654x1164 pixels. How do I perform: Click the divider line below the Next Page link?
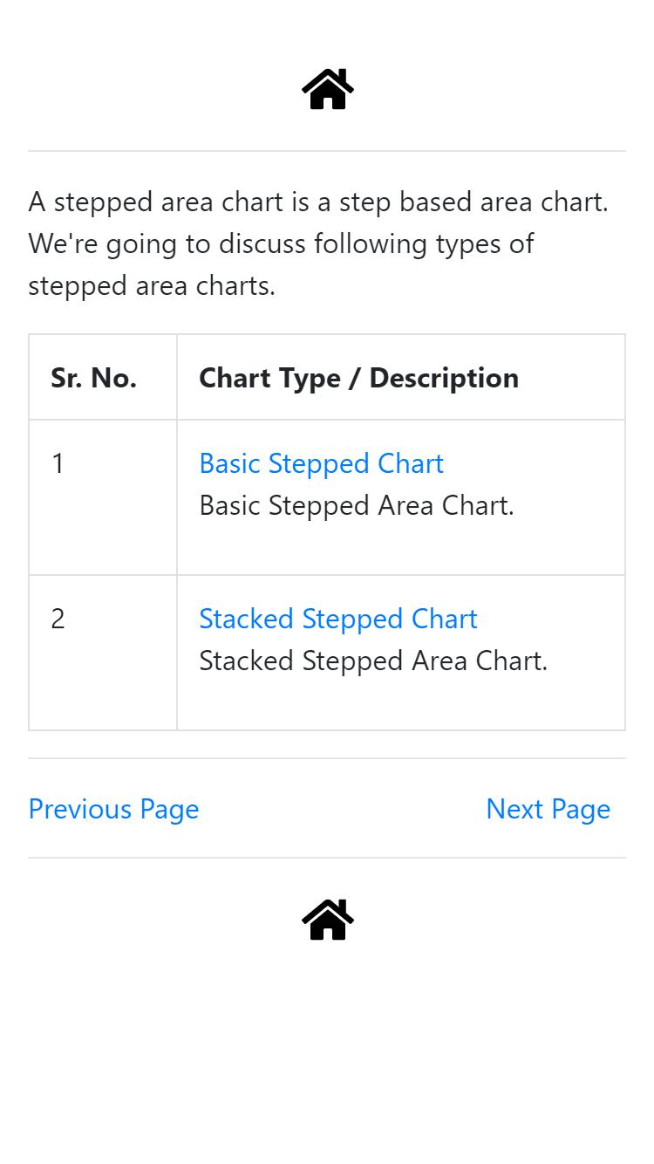click(x=327, y=858)
